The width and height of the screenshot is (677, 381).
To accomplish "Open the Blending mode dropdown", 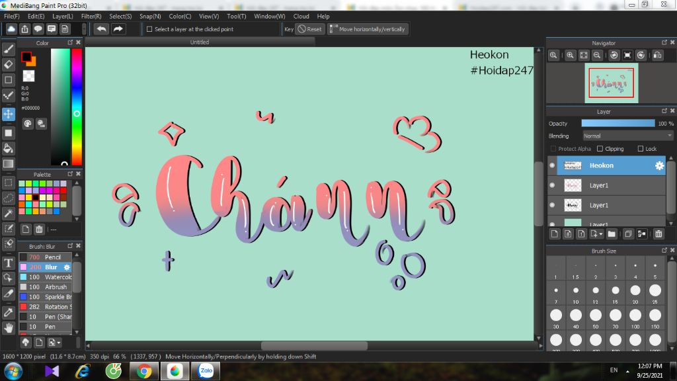I will point(627,136).
